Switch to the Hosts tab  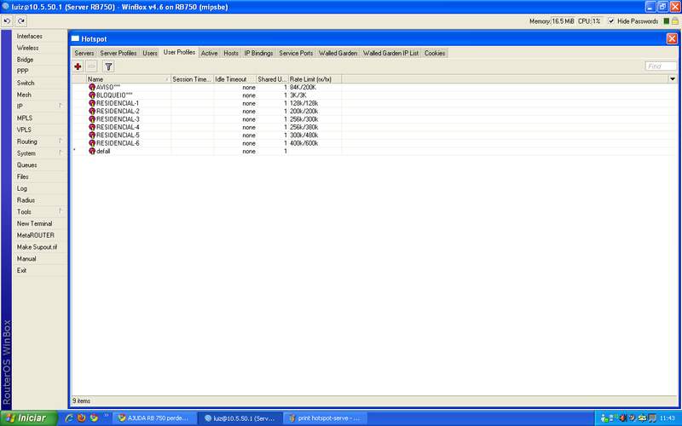point(231,53)
